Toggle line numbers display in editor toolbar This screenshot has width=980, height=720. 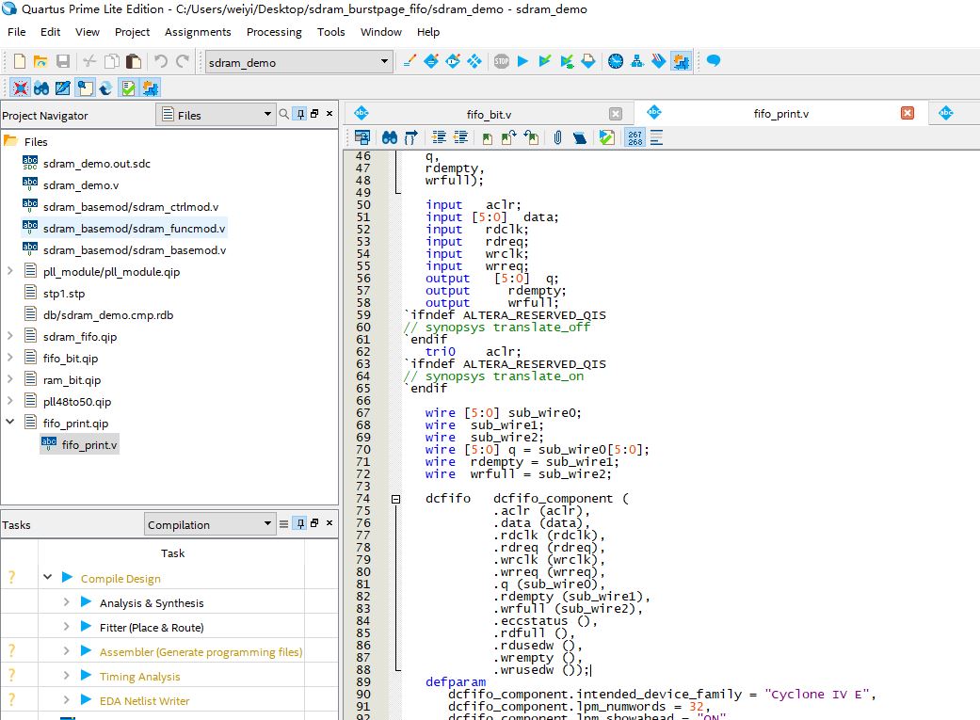[635, 137]
